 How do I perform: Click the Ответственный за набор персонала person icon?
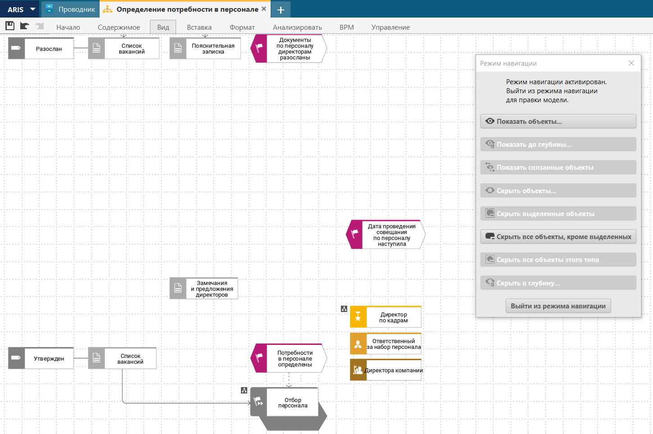coord(358,344)
